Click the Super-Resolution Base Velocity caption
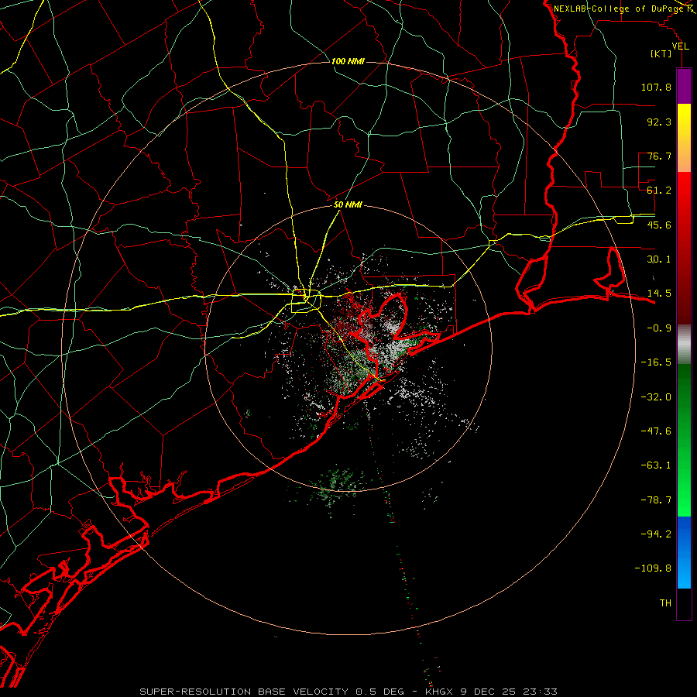Screen dimensions: 697x697 [x=348, y=692]
